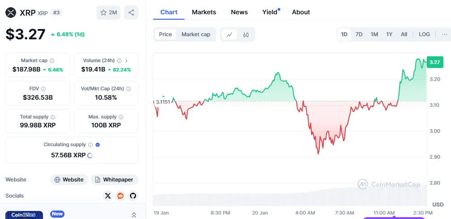Select the 7D chart time range
451x219 pixels.
click(x=359, y=34)
